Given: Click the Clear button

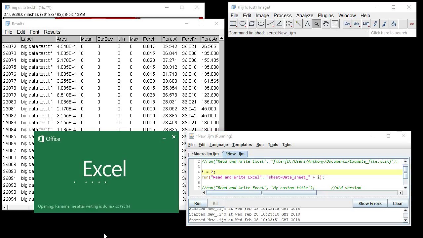Looking at the screenshot, I should tap(398, 204).
